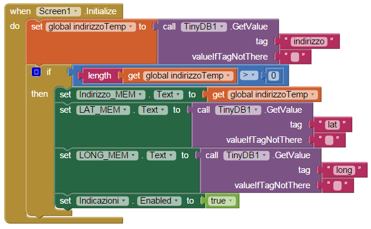Open the LONG_MEM component dropdown
Image resolution: width=371 pixels, height=229 pixels.
click(107, 155)
